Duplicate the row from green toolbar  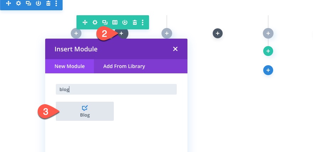[x=105, y=22]
